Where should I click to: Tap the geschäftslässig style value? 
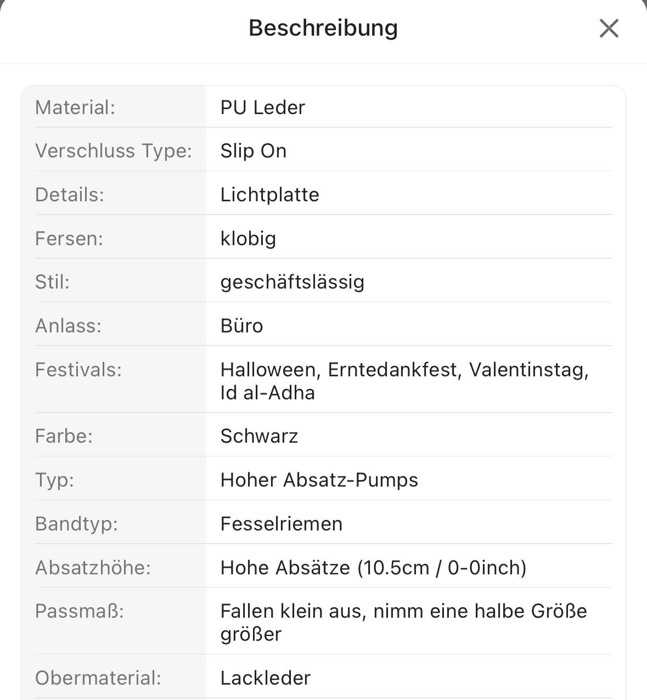pos(292,282)
